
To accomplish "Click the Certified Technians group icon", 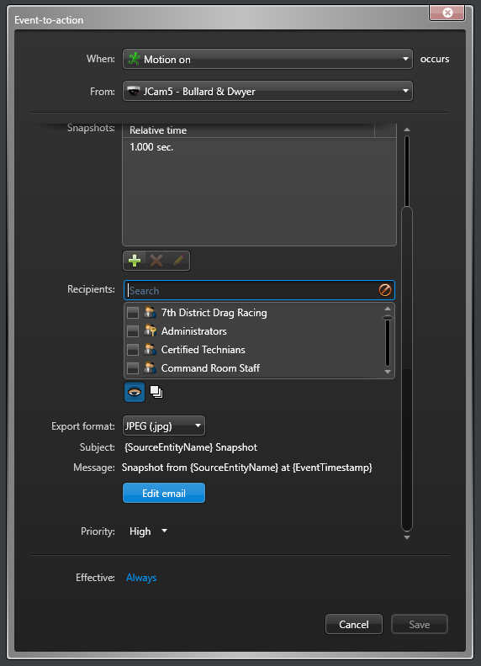I will tap(150, 349).
